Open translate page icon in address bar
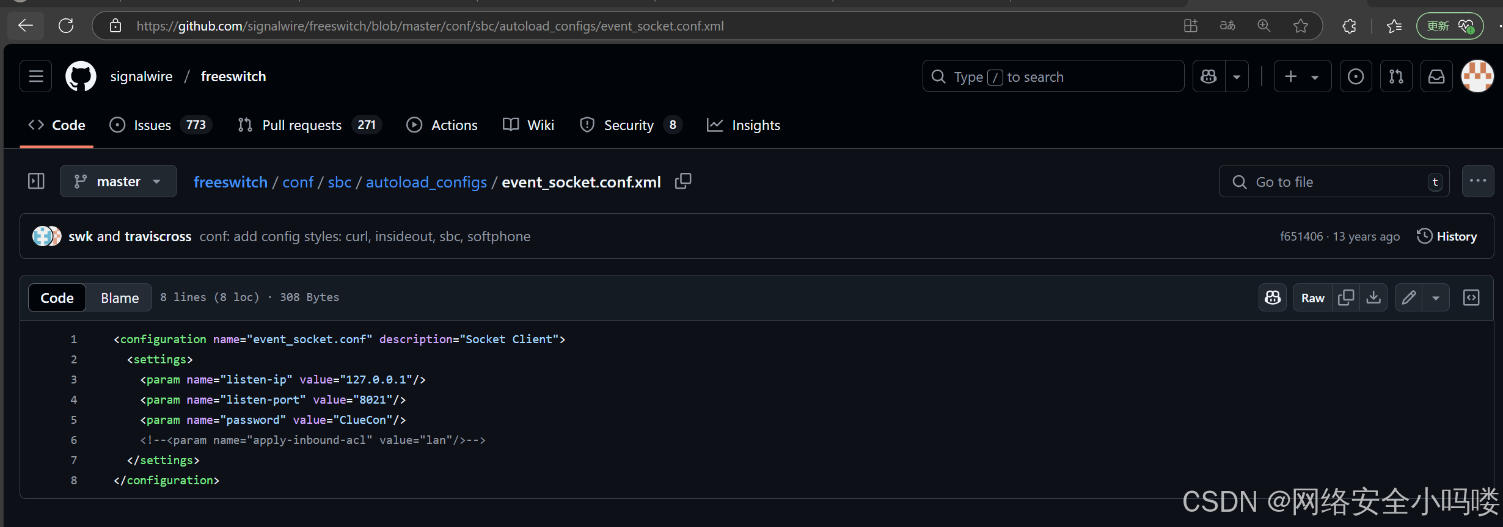Image resolution: width=1503 pixels, height=527 pixels. tap(1227, 26)
